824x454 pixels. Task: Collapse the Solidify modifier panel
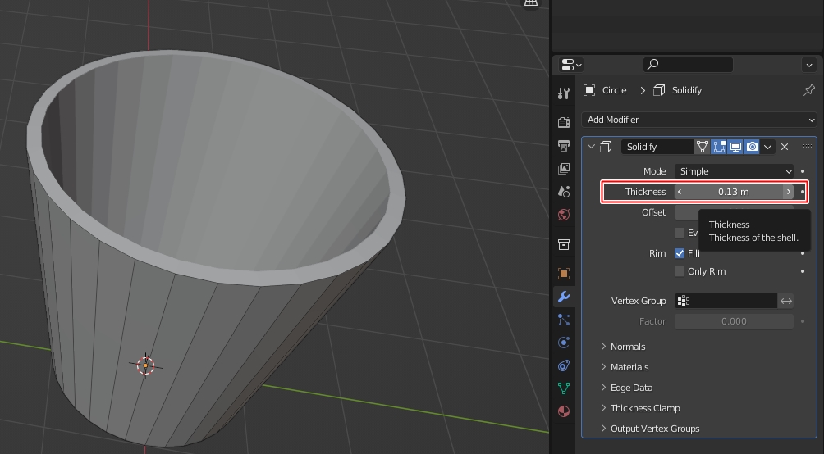pyautogui.click(x=591, y=147)
